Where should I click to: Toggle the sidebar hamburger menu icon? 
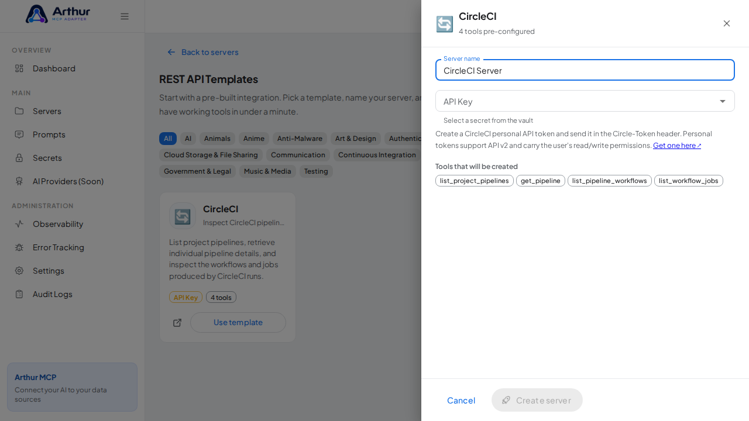pos(125,16)
